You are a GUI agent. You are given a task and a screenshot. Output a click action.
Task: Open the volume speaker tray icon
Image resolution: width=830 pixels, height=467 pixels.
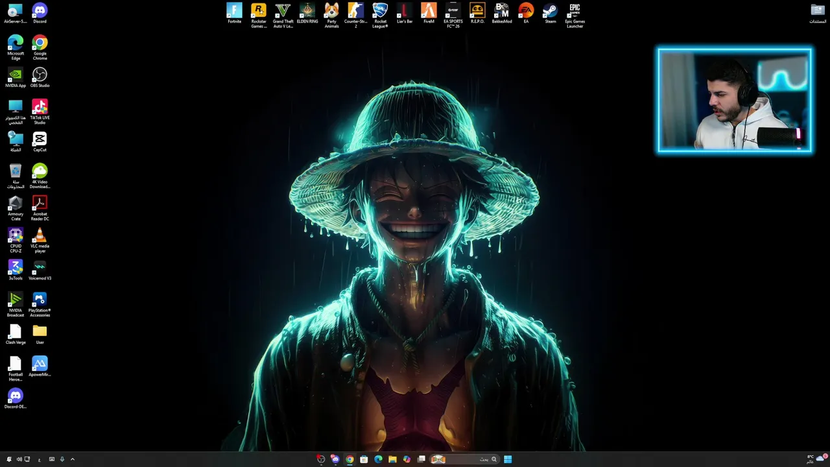(x=19, y=459)
